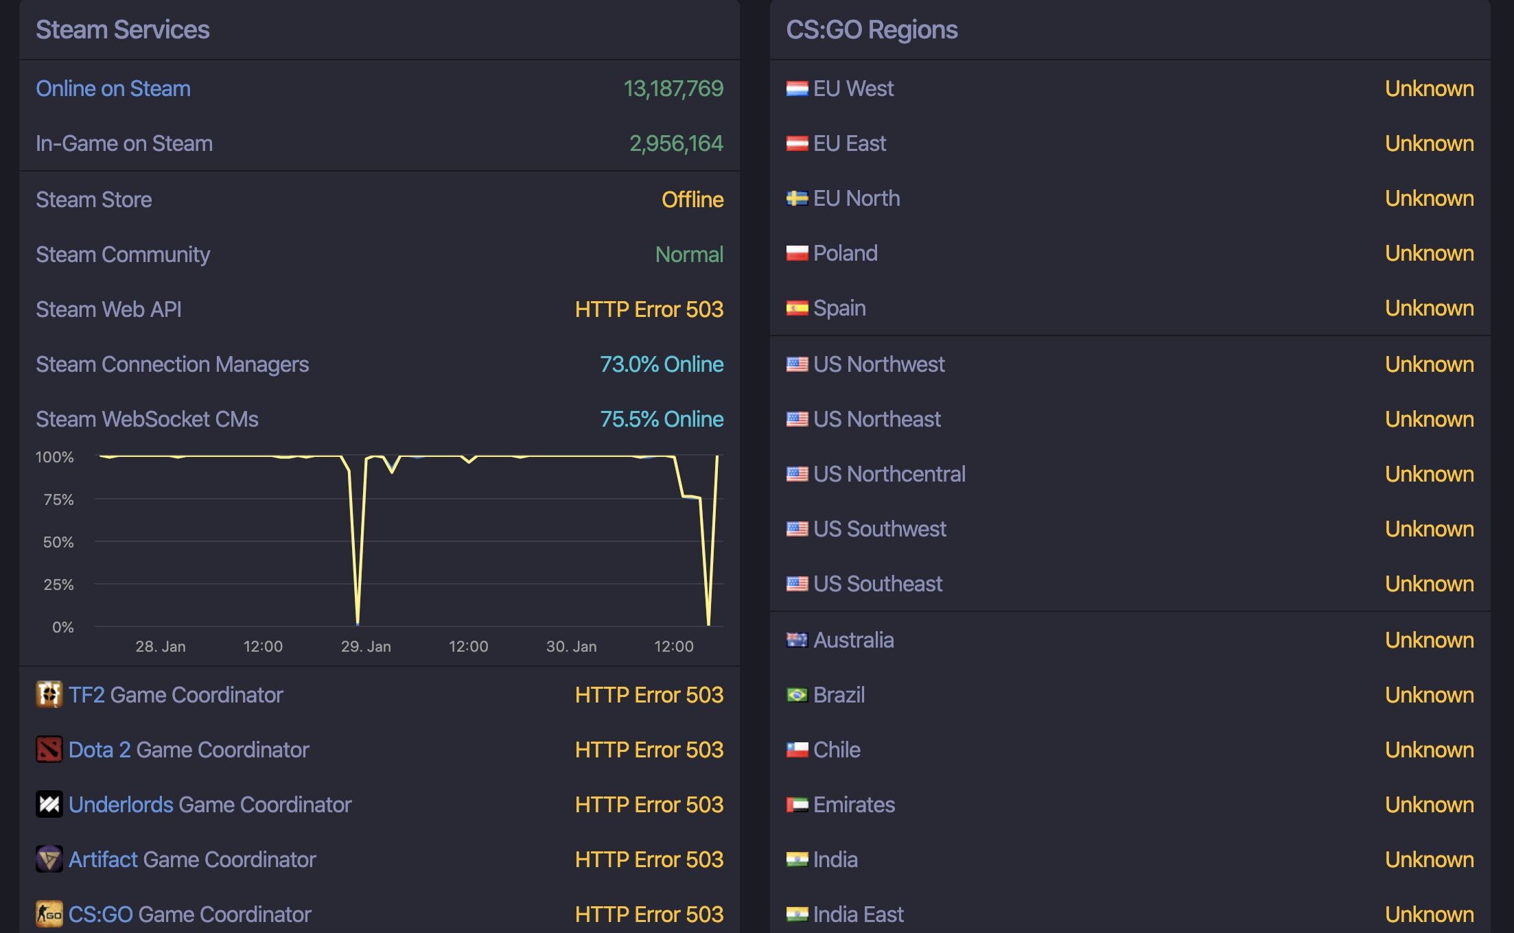1514x933 pixels.
Task: Click the Spain flag icon
Action: (797, 308)
